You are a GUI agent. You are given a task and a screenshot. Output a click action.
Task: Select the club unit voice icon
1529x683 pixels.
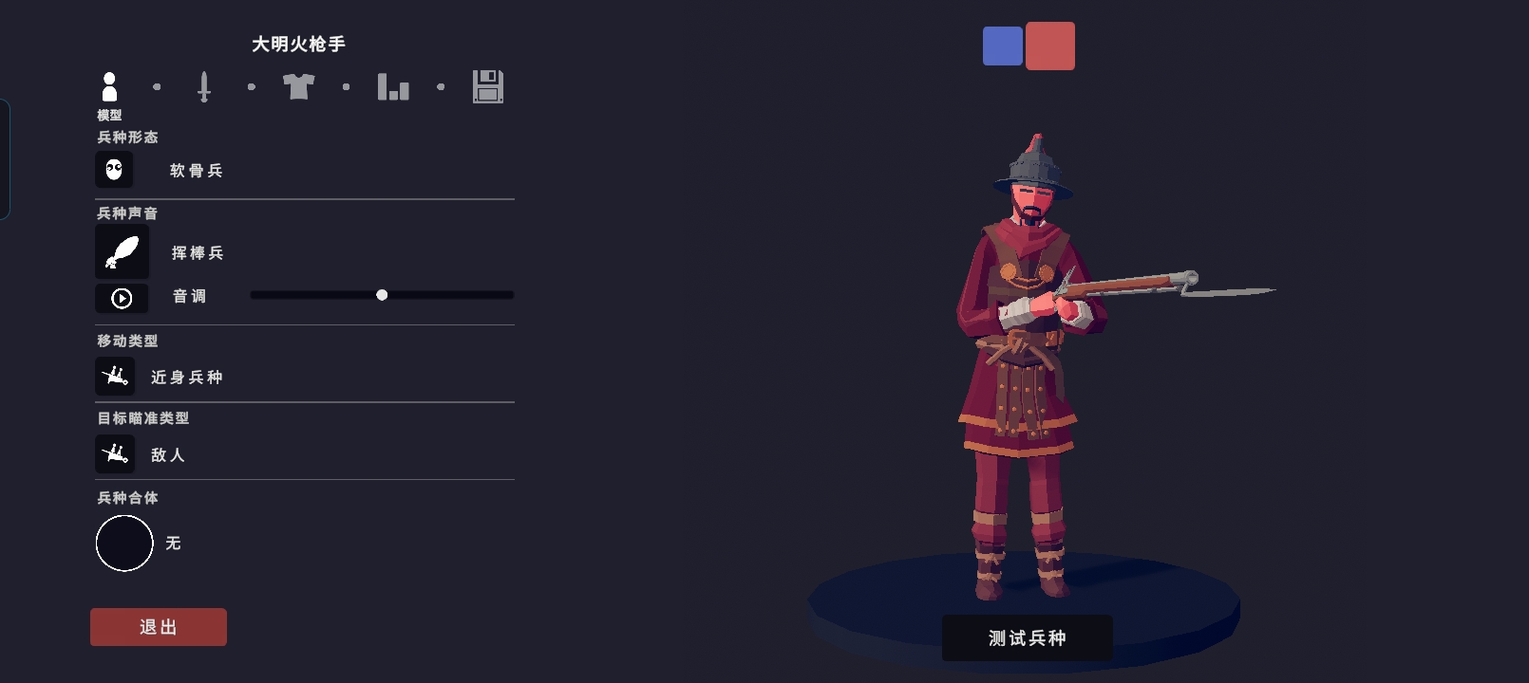pyautogui.click(x=122, y=252)
